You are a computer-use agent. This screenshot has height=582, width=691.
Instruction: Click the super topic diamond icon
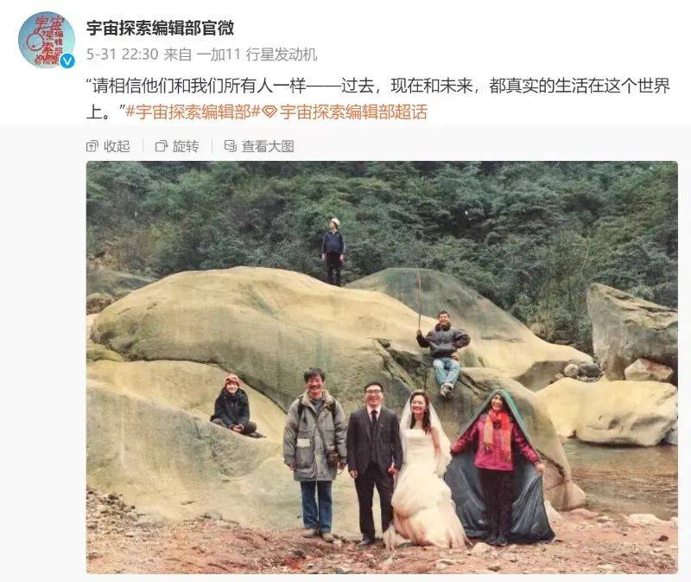click(x=269, y=112)
